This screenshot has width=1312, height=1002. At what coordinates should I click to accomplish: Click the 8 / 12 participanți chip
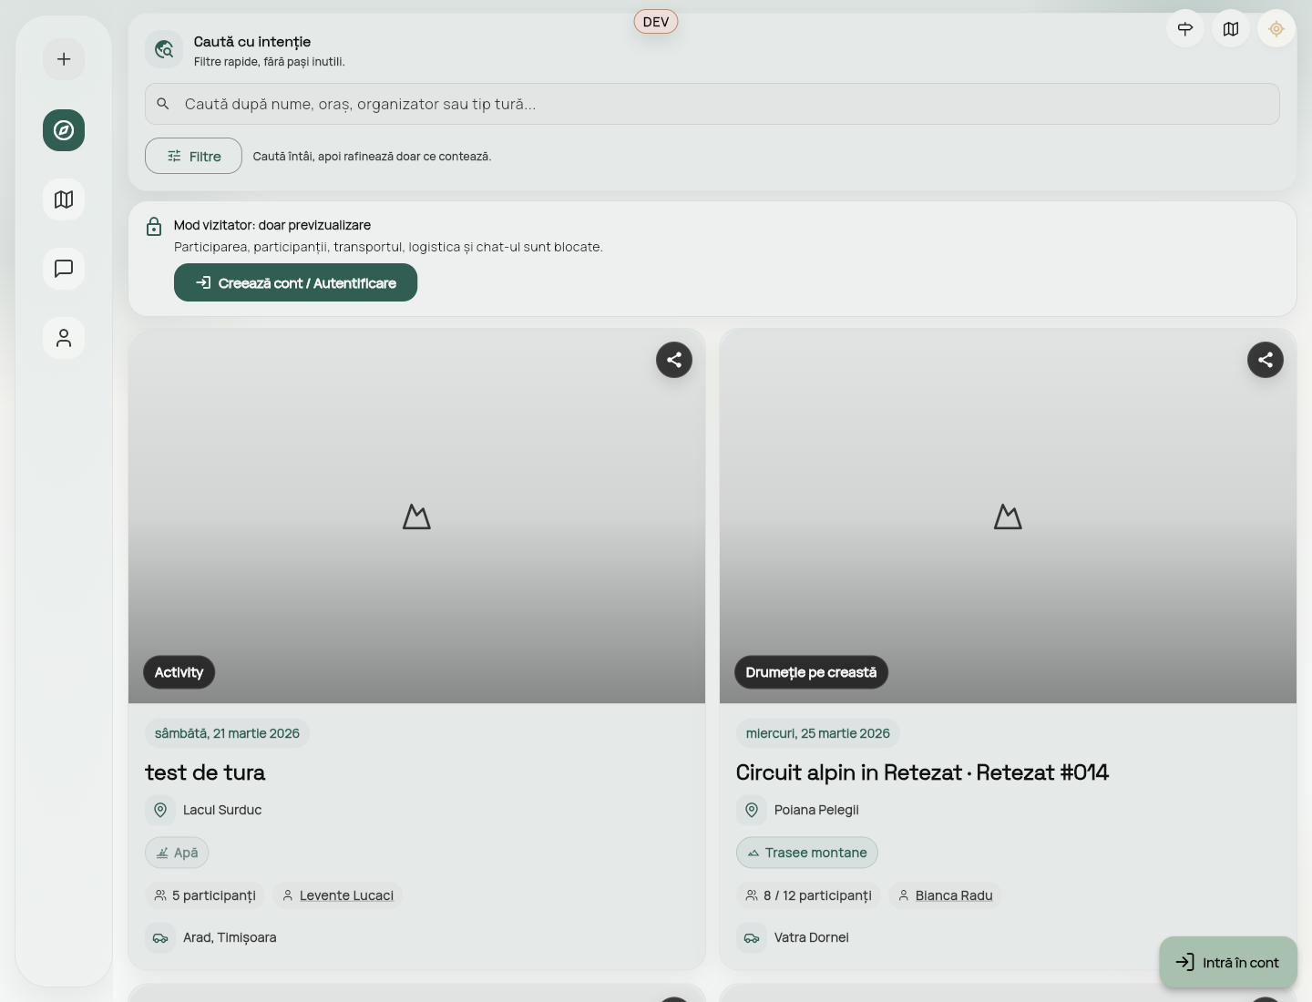pos(808,895)
